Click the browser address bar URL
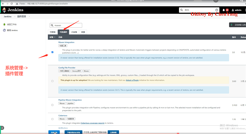This screenshot has height=134, width=246. point(47,3)
